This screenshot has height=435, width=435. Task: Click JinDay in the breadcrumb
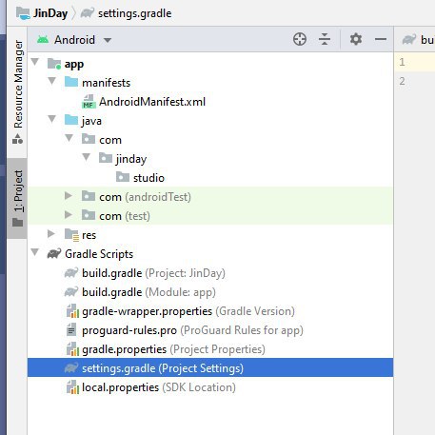(50, 13)
